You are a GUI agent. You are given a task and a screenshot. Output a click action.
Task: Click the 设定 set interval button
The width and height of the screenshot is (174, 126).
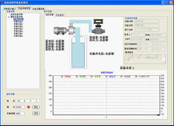[x=36, y=113]
